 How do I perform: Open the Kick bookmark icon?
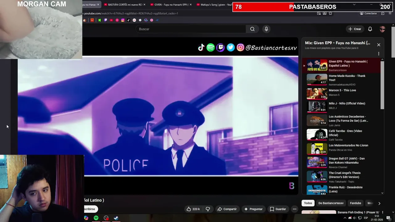point(100,20)
